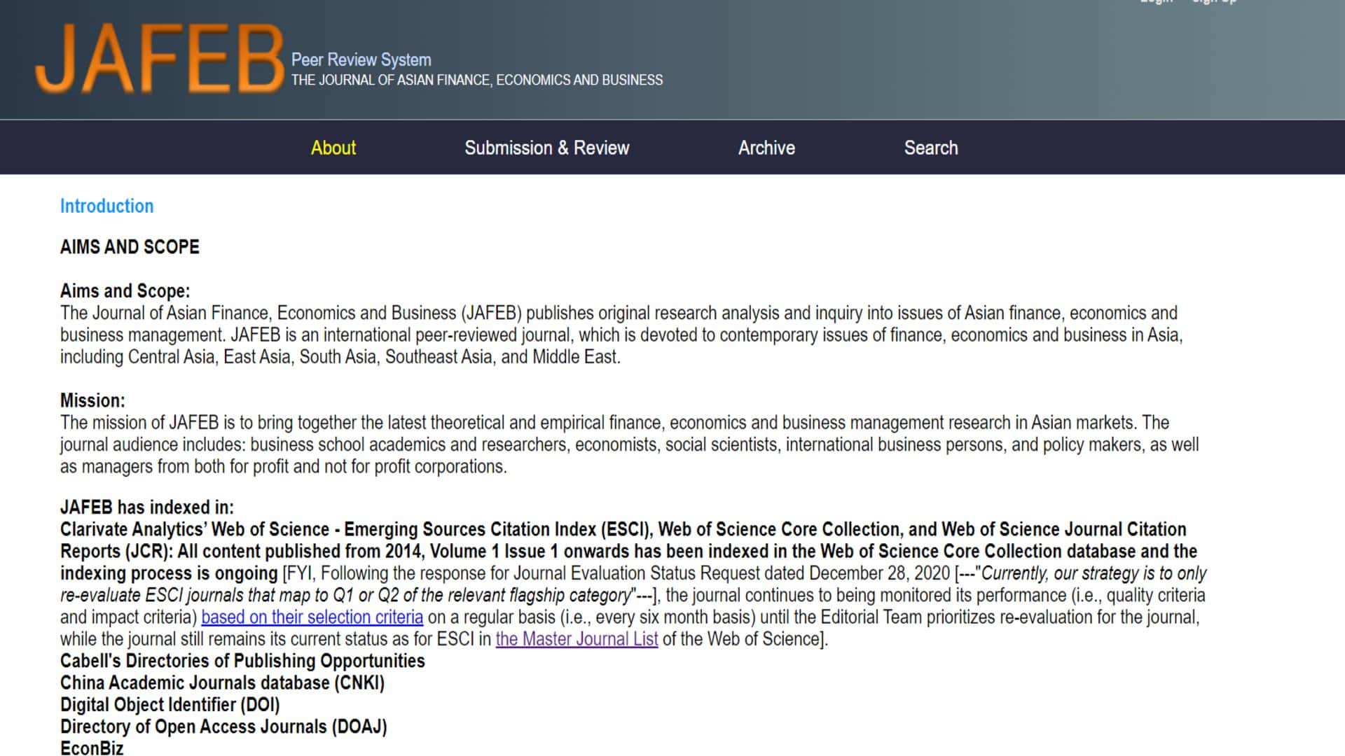Click 'Digital Object Identifier (DOI)' entry
The height and width of the screenshot is (756, 1345).
[x=170, y=705]
